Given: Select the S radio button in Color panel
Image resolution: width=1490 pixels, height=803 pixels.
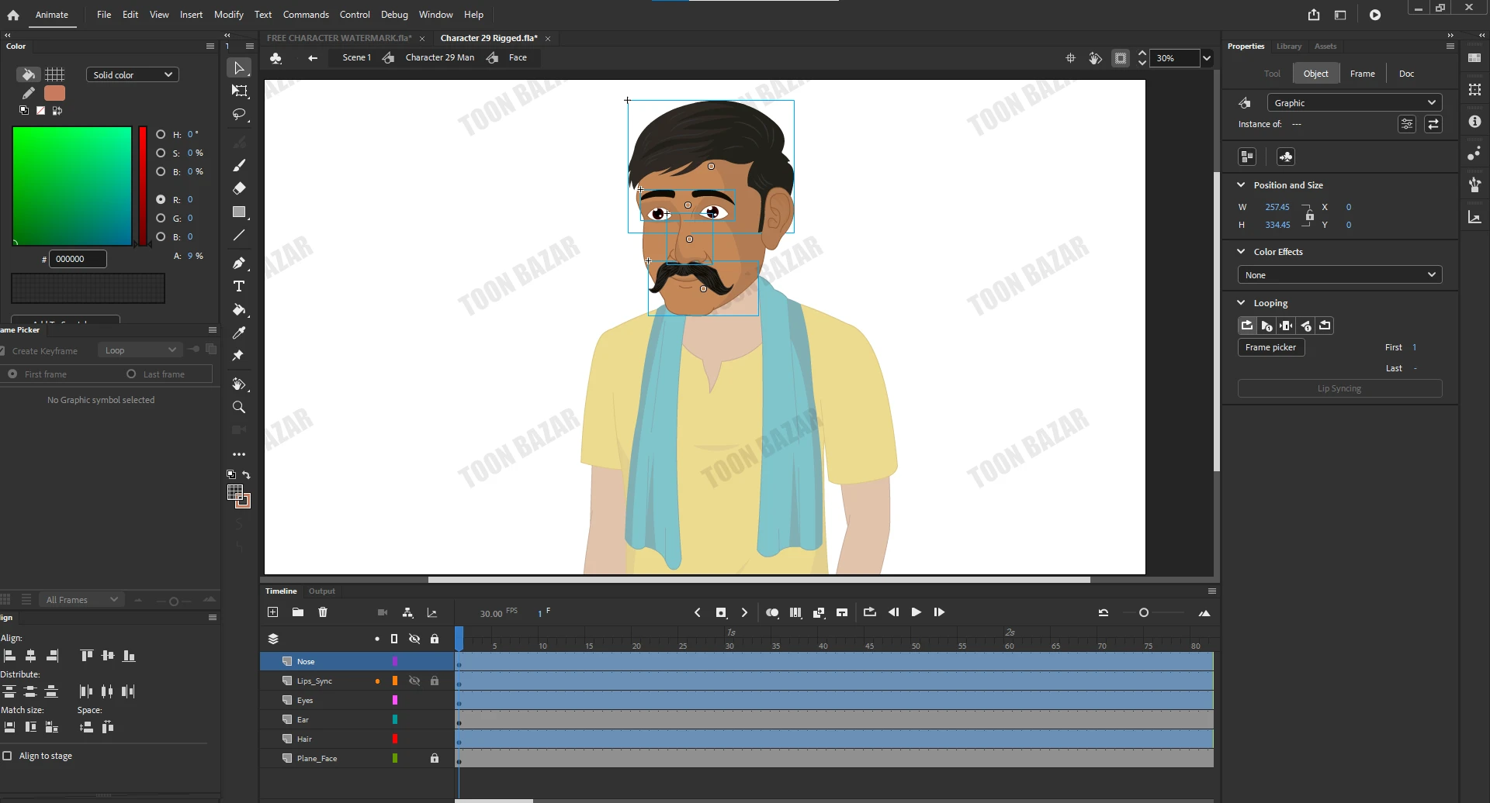Looking at the screenshot, I should (161, 153).
